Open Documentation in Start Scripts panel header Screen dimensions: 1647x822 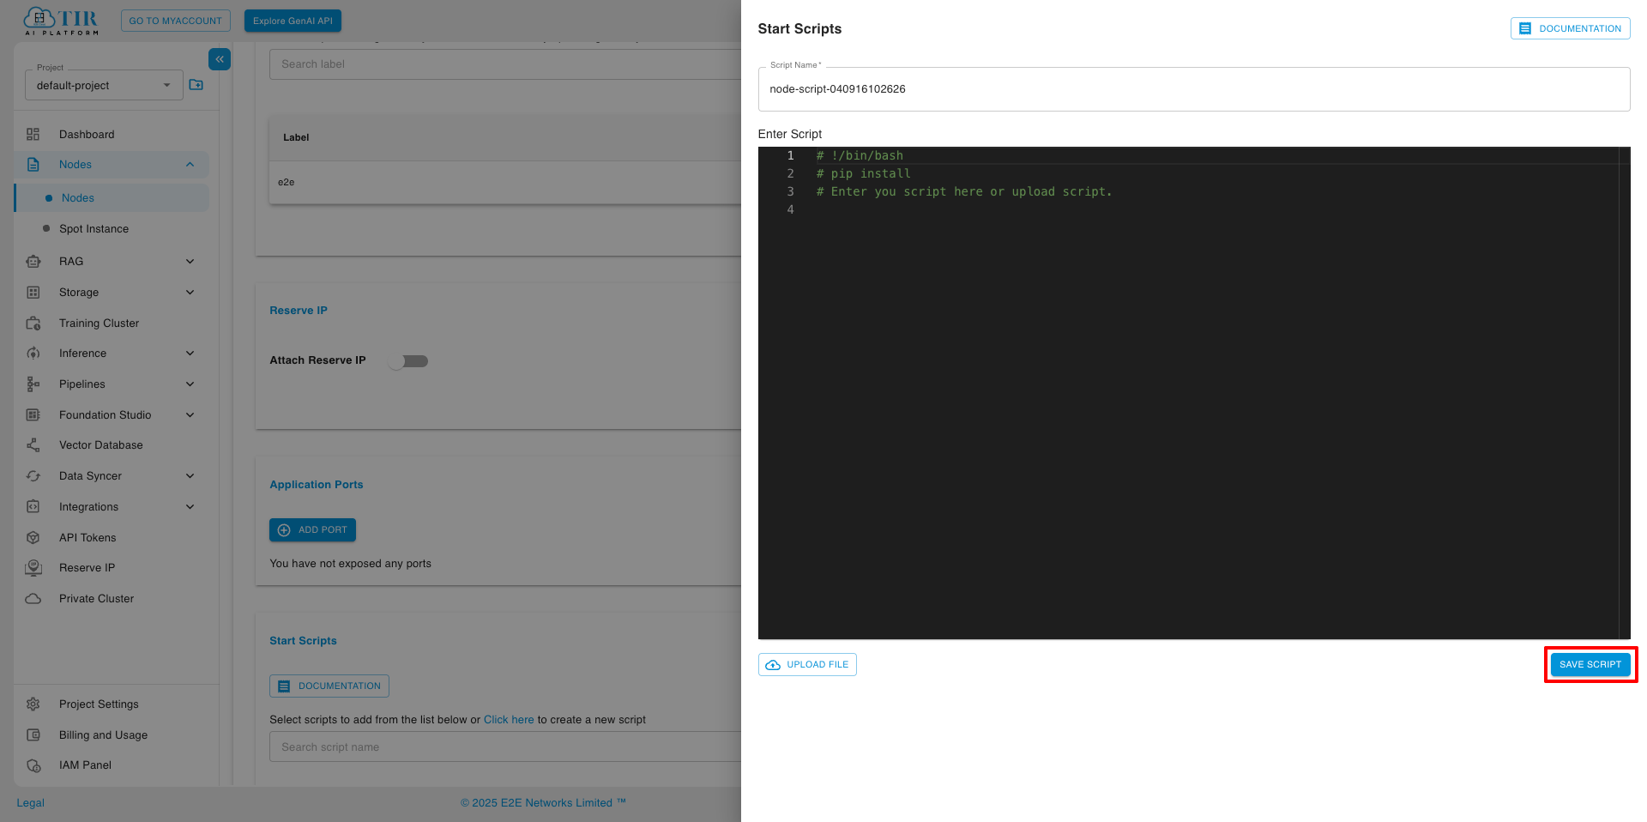click(1570, 29)
